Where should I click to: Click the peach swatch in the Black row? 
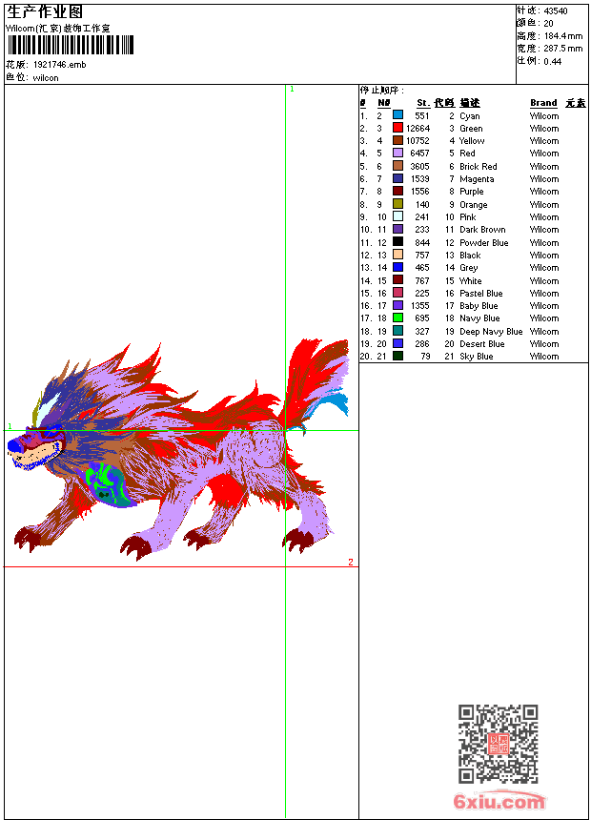pyautogui.click(x=398, y=255)
